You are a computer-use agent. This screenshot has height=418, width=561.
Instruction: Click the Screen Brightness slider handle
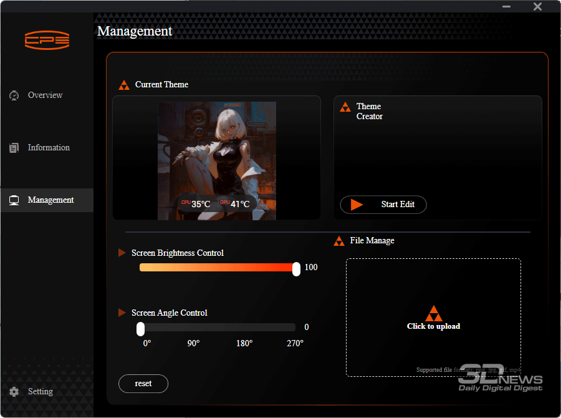coord(296,269)
